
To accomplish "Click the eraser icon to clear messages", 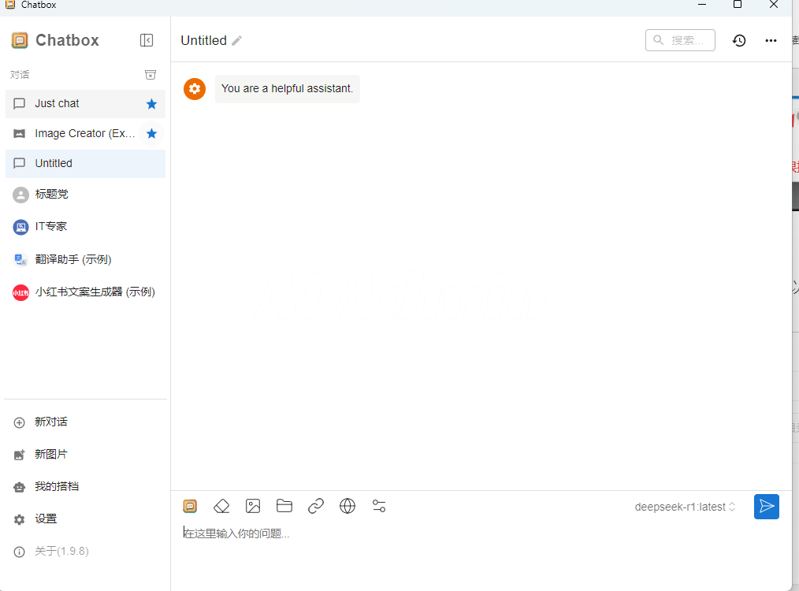I will 221,506.
